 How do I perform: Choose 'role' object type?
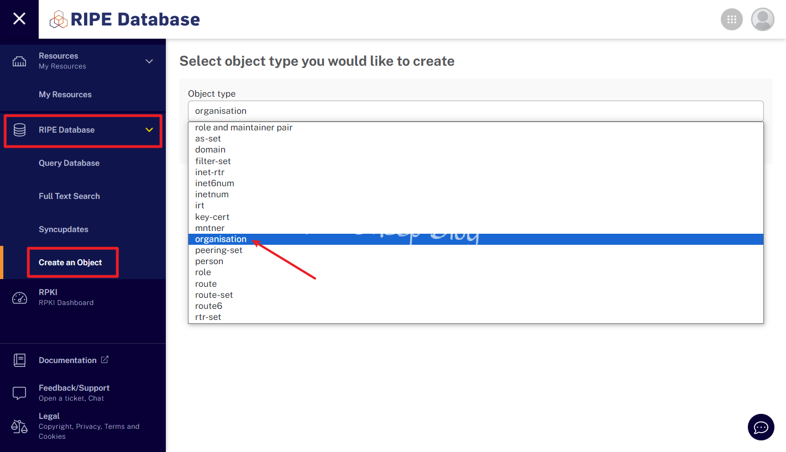476,272
